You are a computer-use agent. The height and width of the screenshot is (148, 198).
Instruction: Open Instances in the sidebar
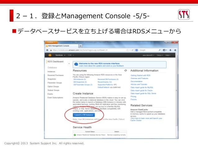tap(51, 72)
